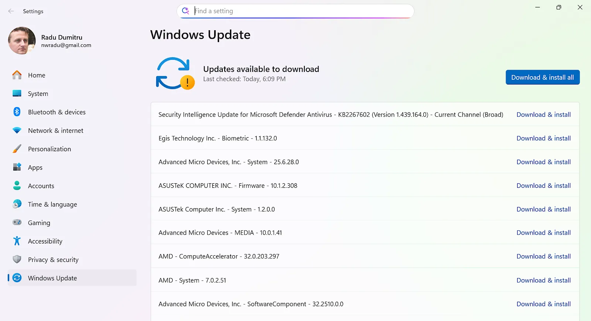Click the Personalization paintbrush icon
The height and width of the screenshot is (321, 591).
[x=17, y=149]
